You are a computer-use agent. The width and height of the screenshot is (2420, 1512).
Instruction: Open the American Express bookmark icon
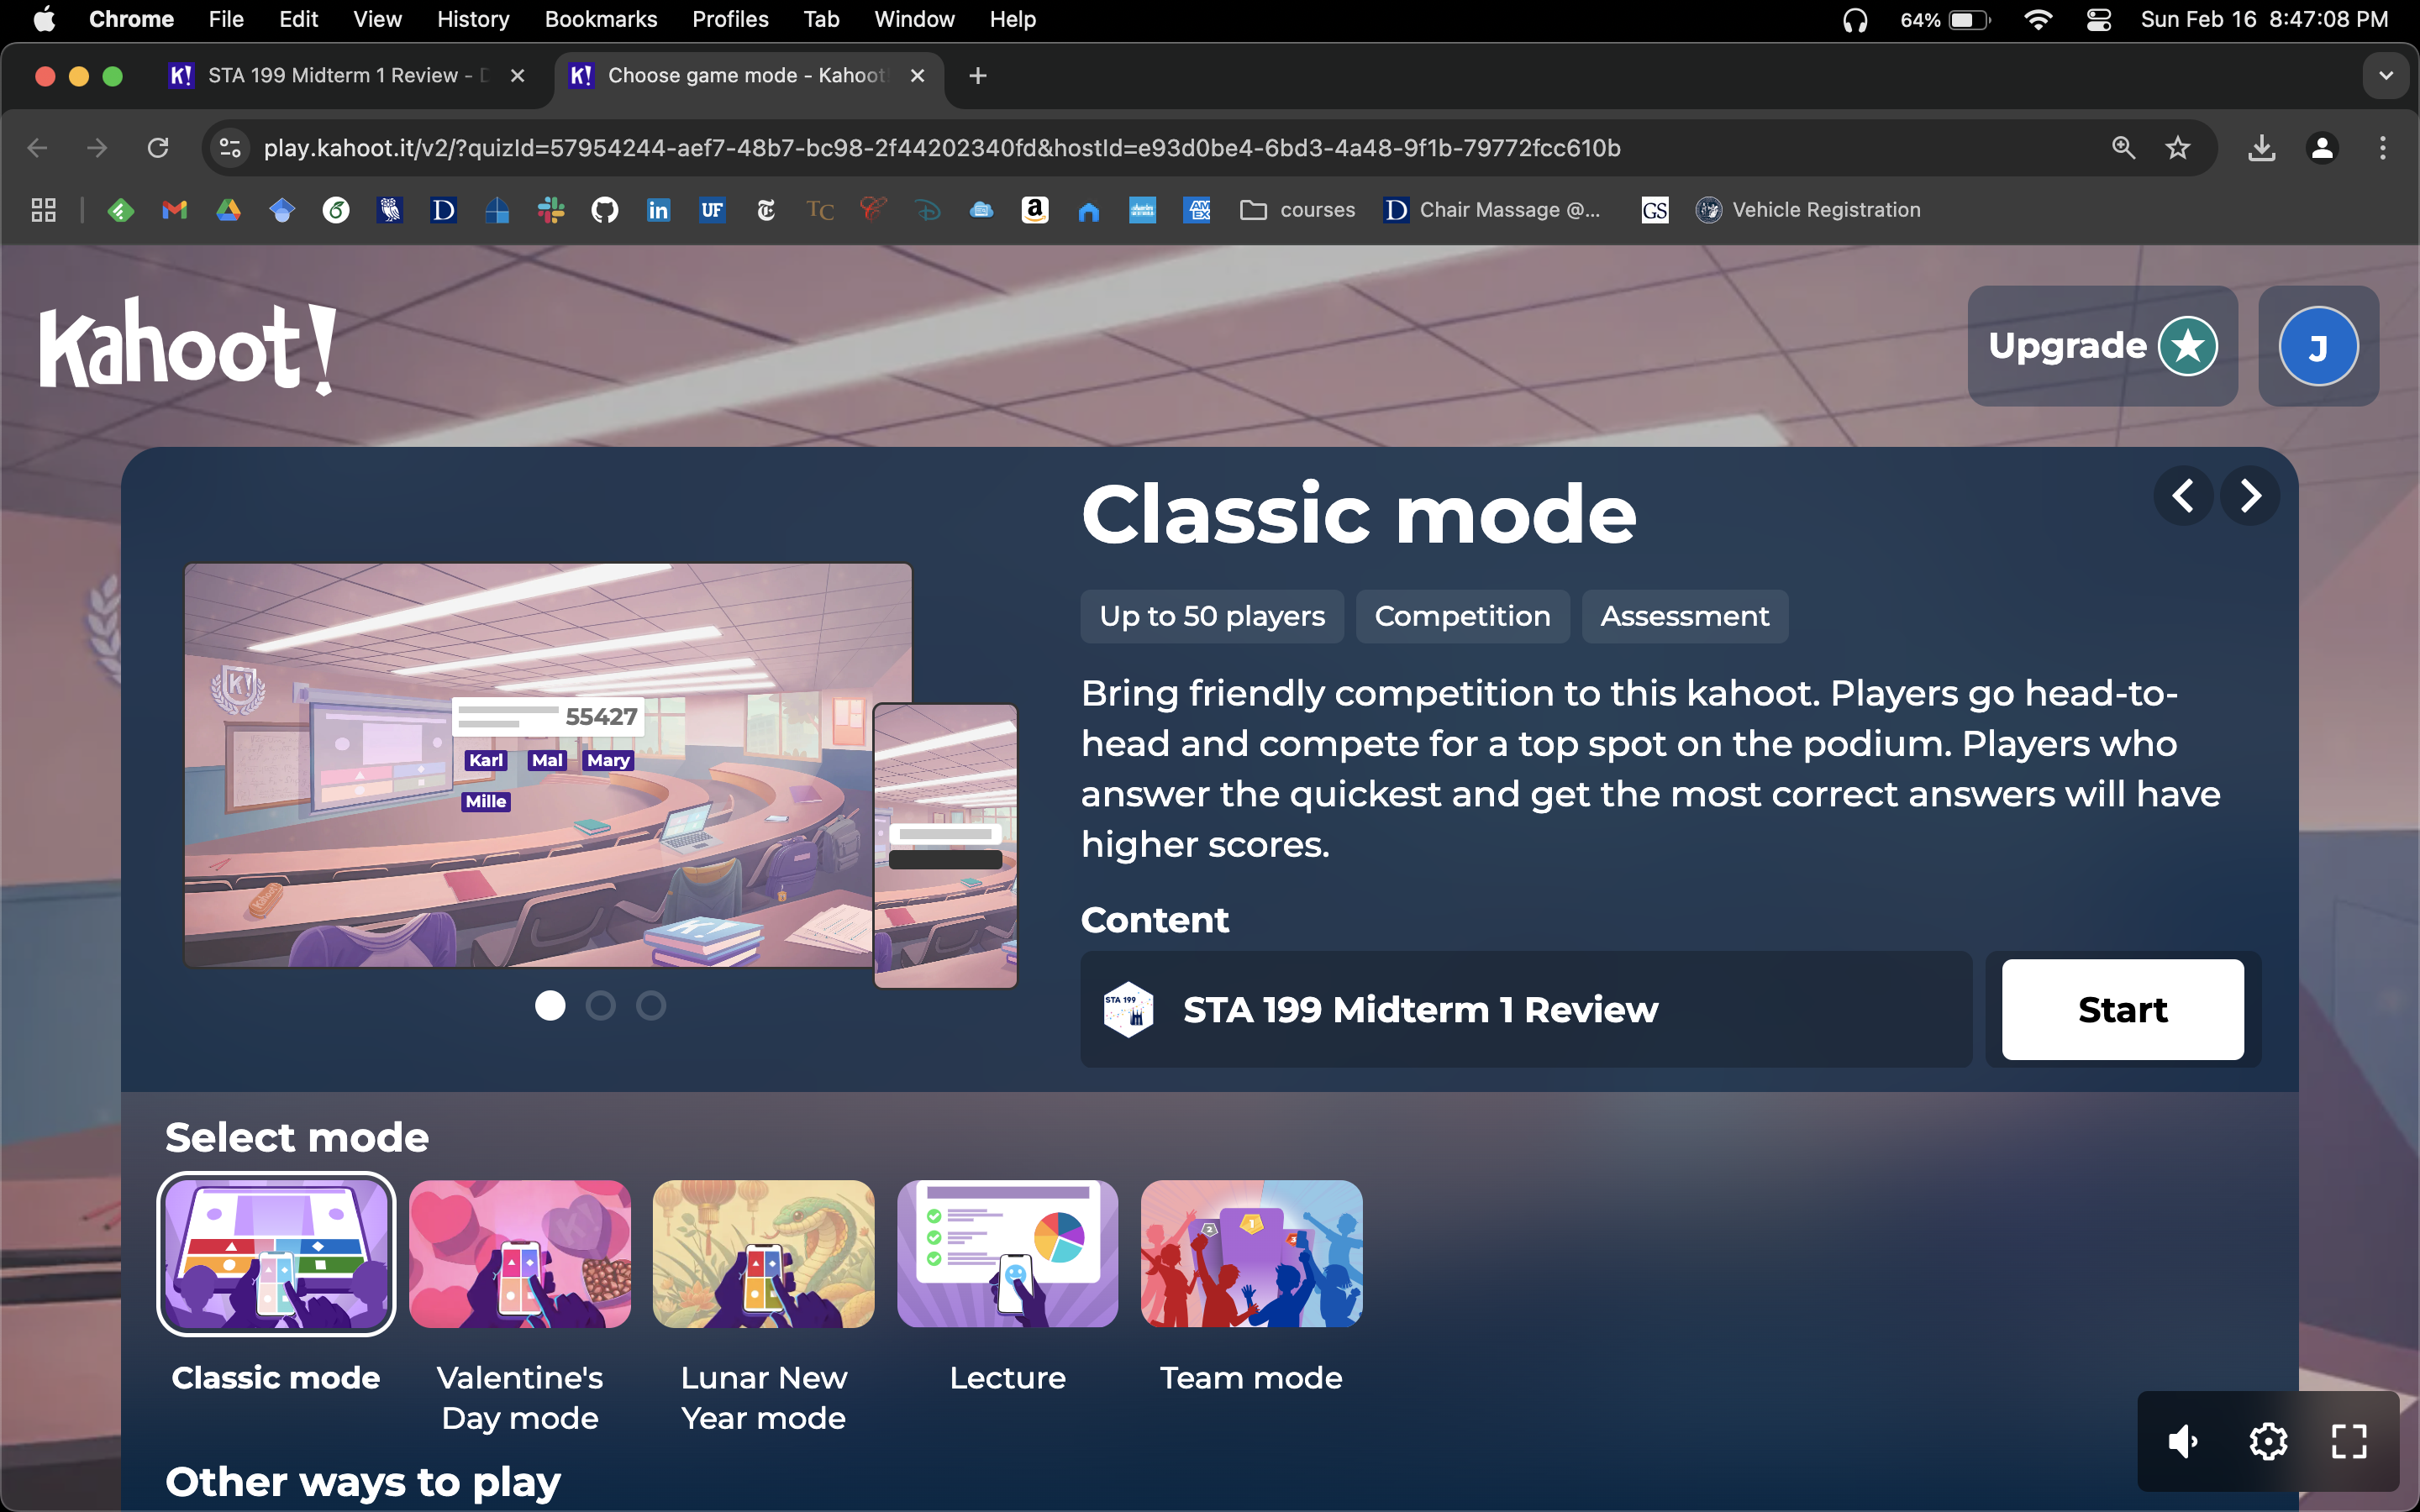1196,210
